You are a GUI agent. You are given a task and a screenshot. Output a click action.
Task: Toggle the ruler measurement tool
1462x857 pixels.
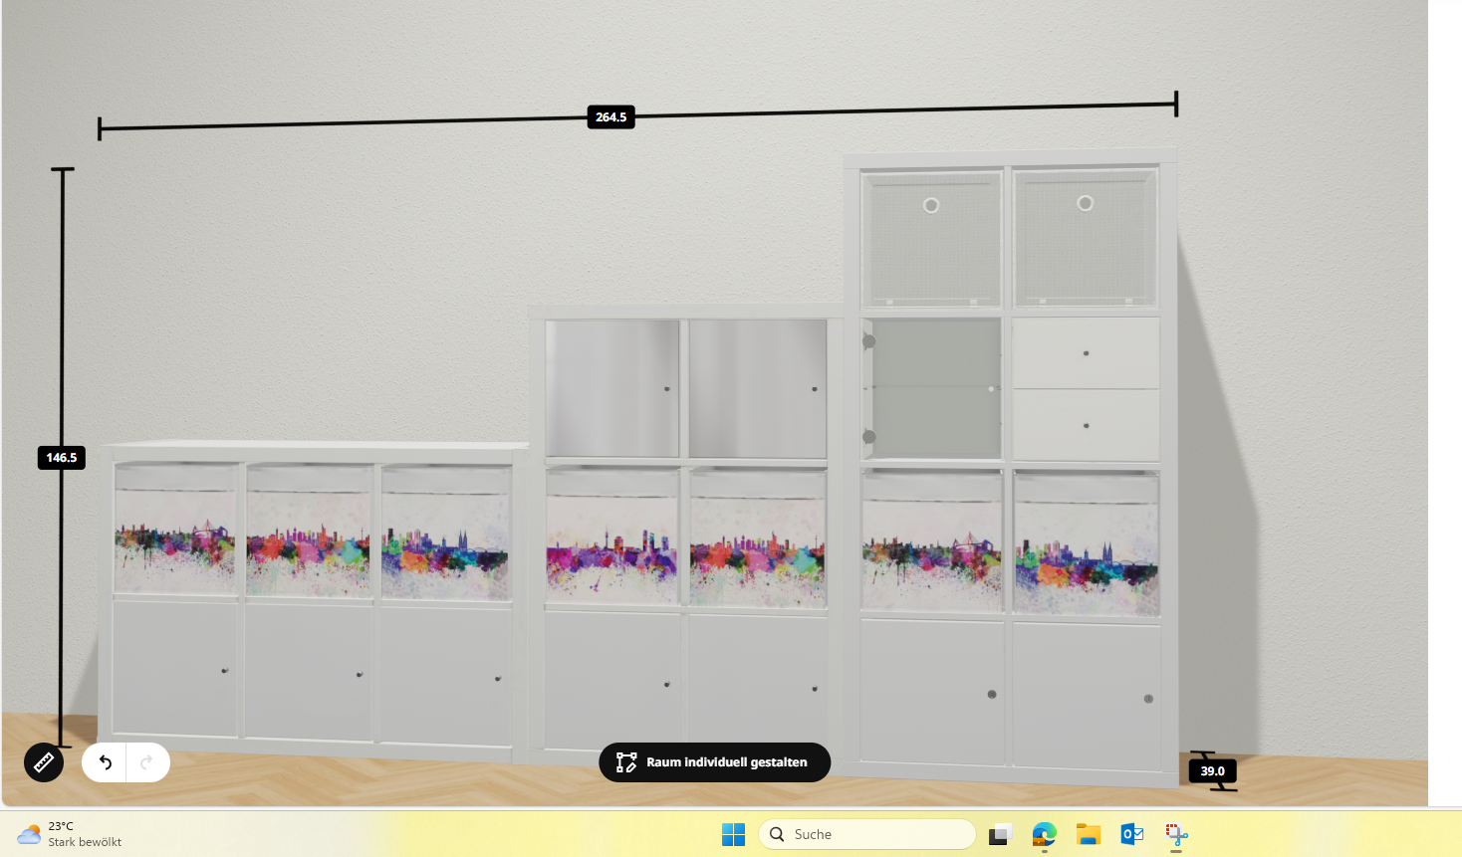click(x=44, y=762)
